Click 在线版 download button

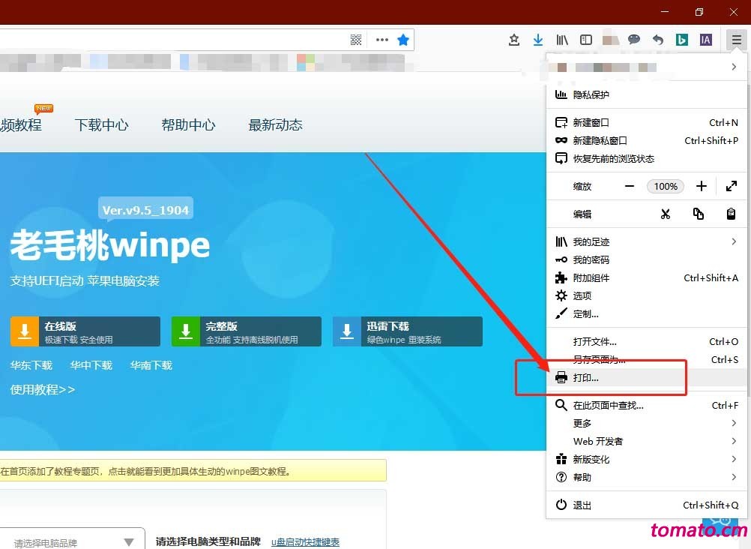[x=85, y=331]
